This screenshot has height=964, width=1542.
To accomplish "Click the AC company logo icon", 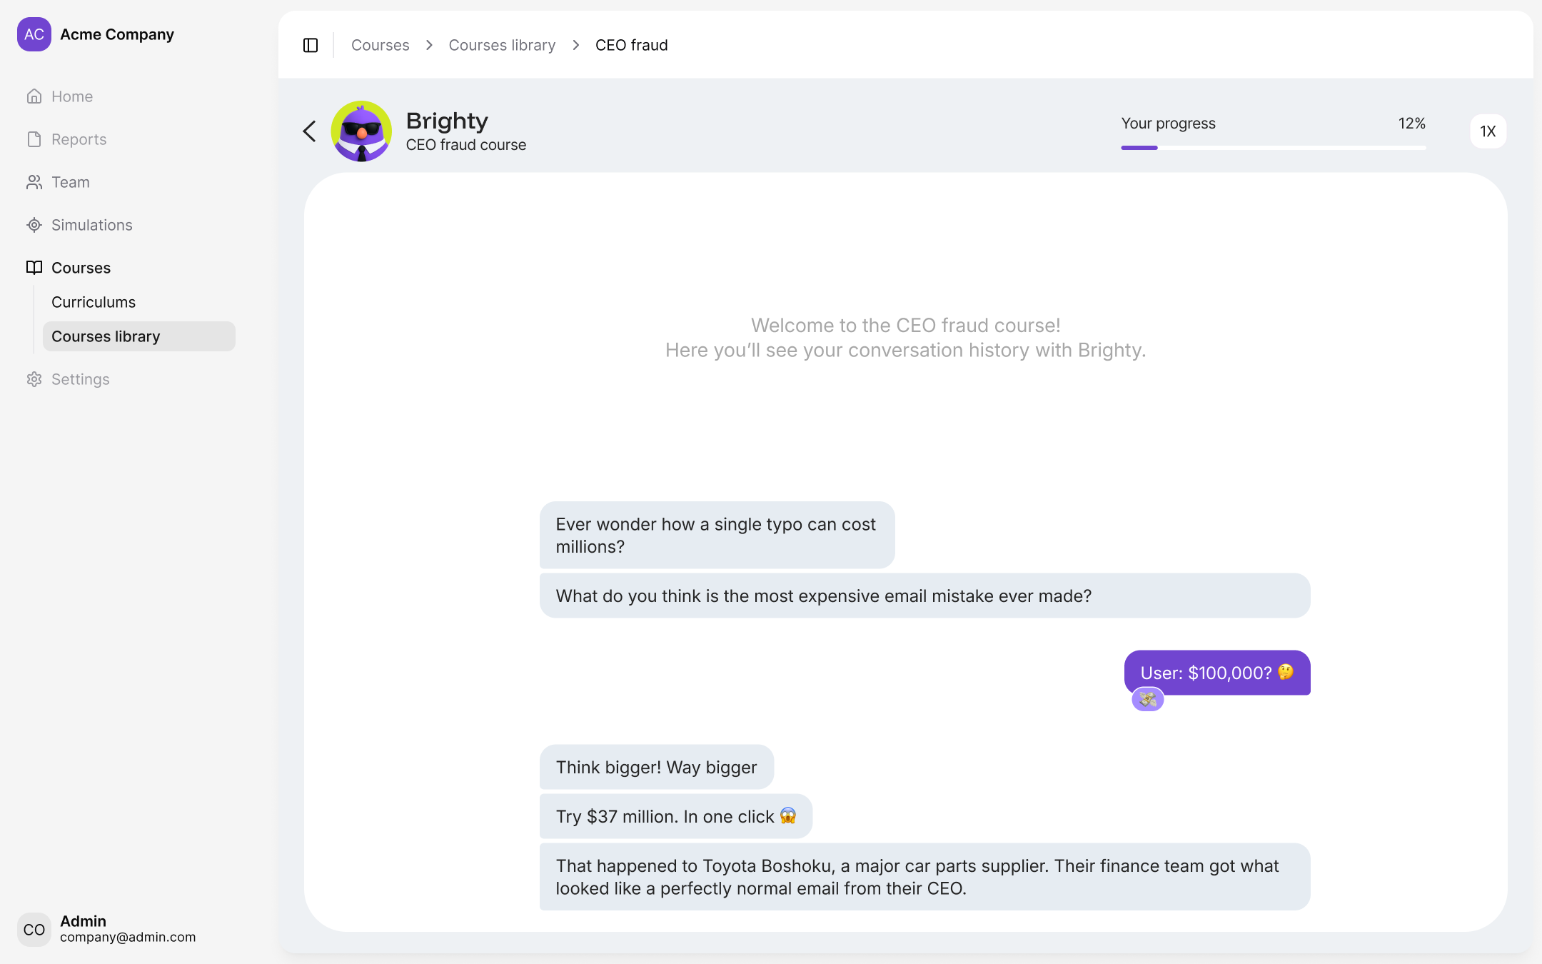I will tap(34, 34).
